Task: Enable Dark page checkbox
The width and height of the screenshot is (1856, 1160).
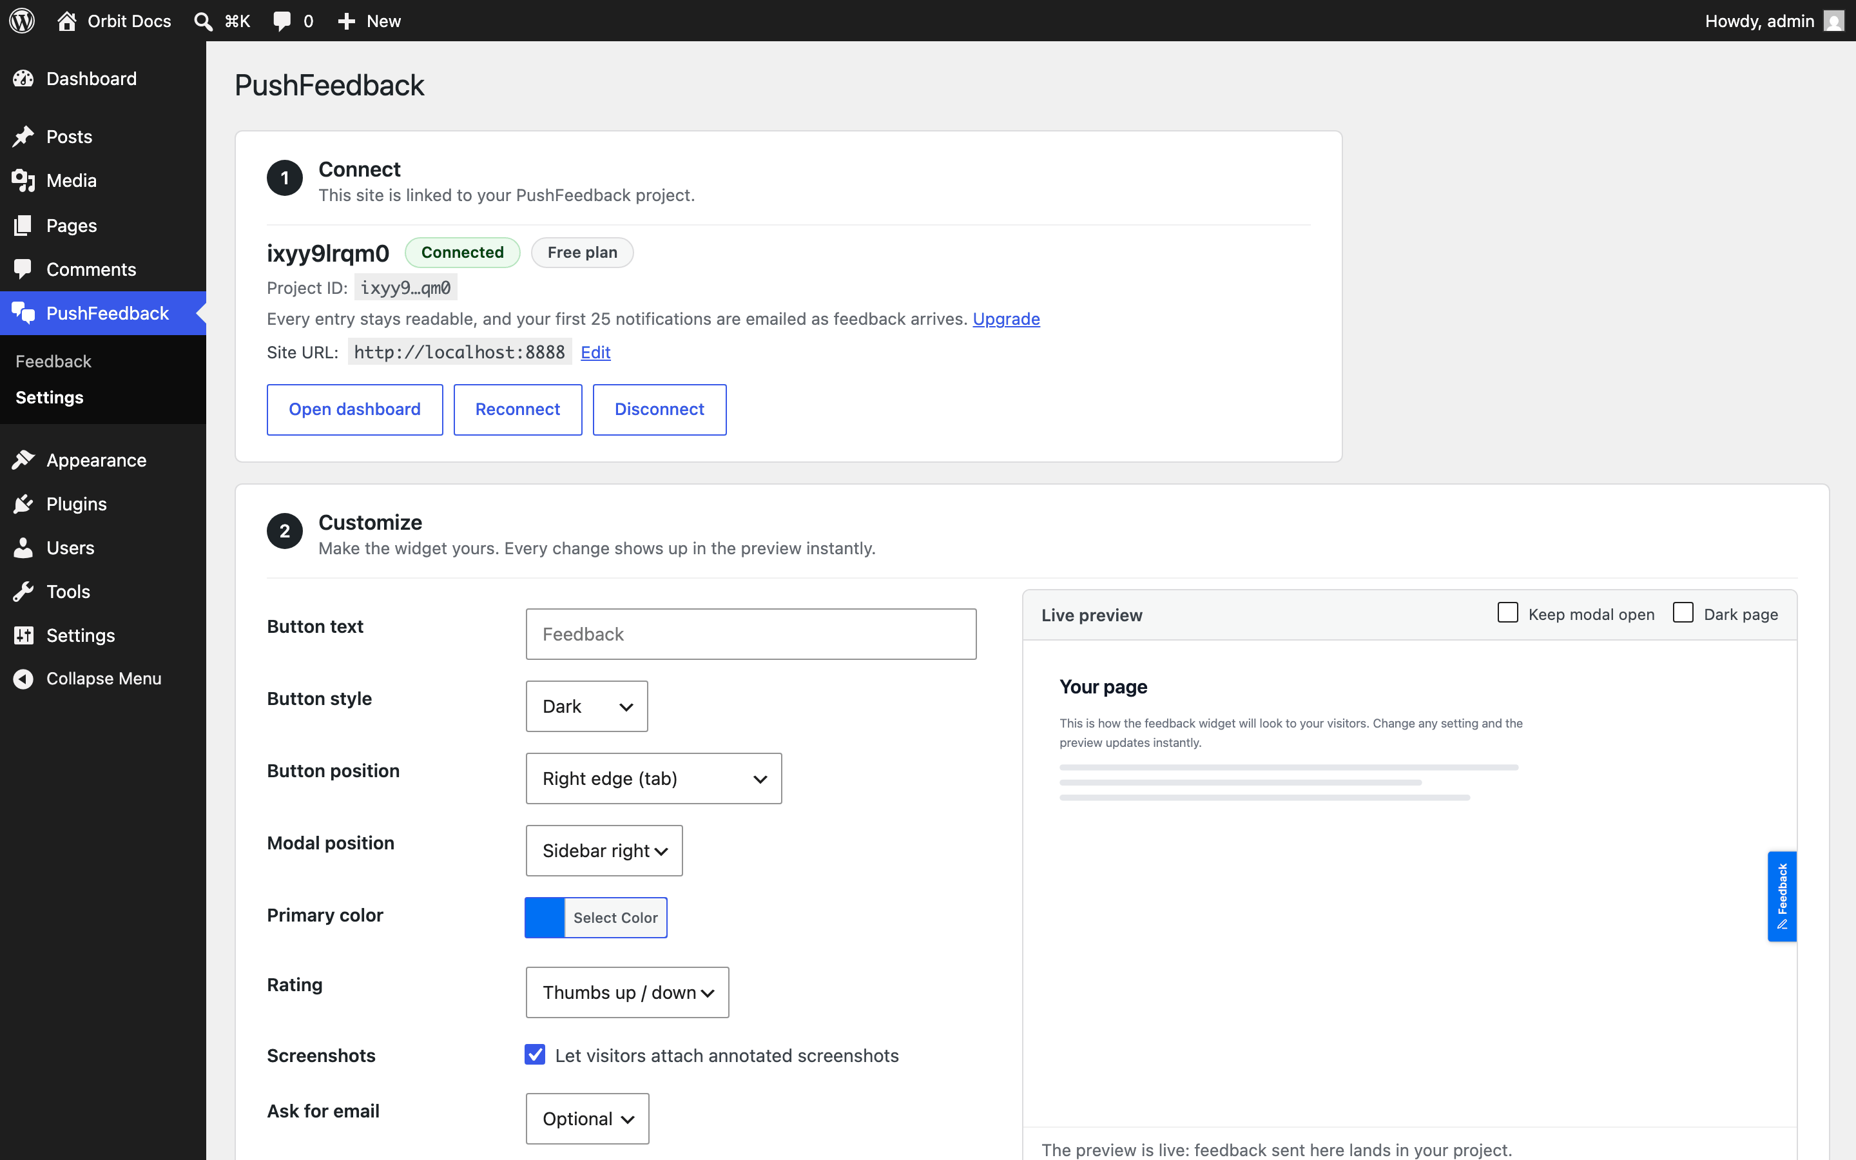Action: tap(1683, 613)
